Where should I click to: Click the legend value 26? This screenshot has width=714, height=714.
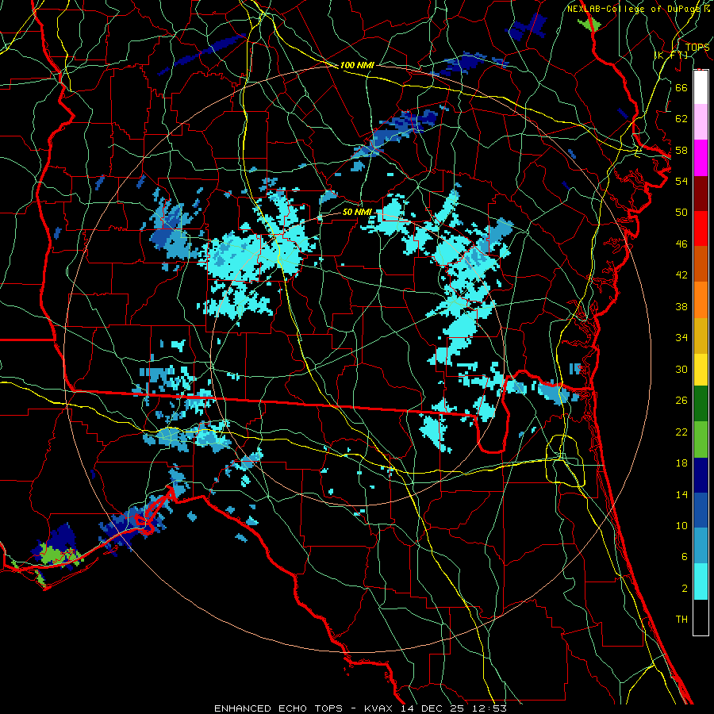(681, 401)
